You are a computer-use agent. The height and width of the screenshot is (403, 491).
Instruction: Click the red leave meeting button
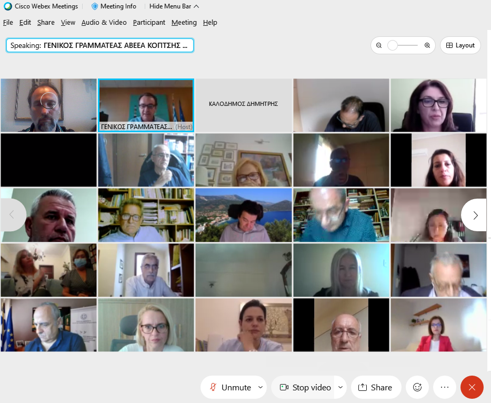(472, 387)
